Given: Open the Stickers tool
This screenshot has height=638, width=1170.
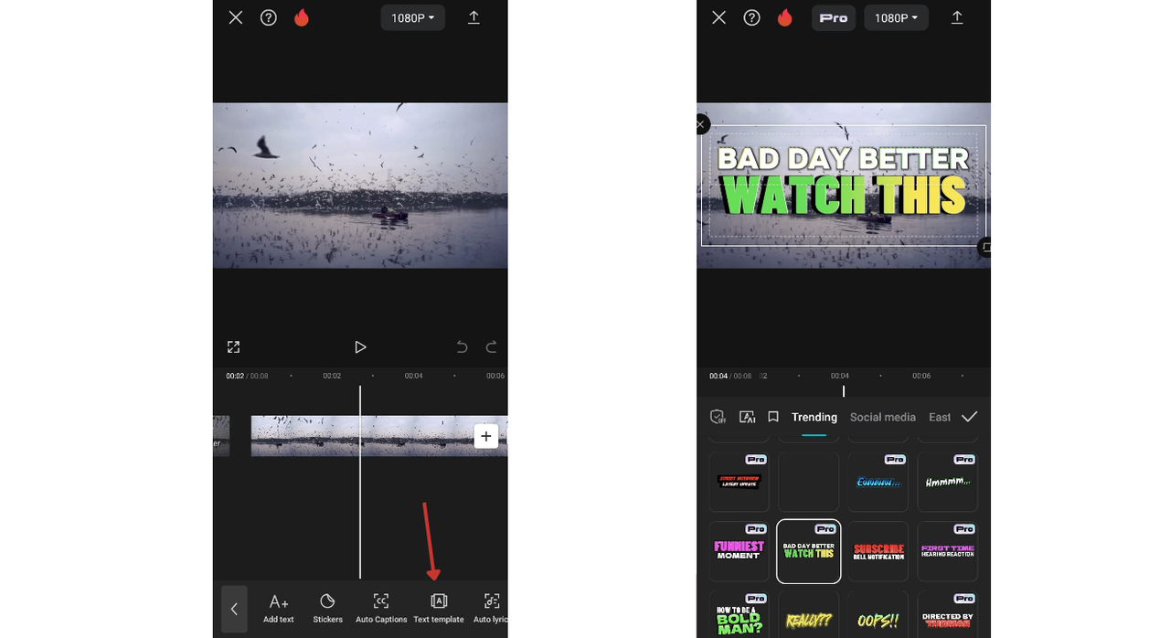Looking at the screenshot, I should click(327, 608).
